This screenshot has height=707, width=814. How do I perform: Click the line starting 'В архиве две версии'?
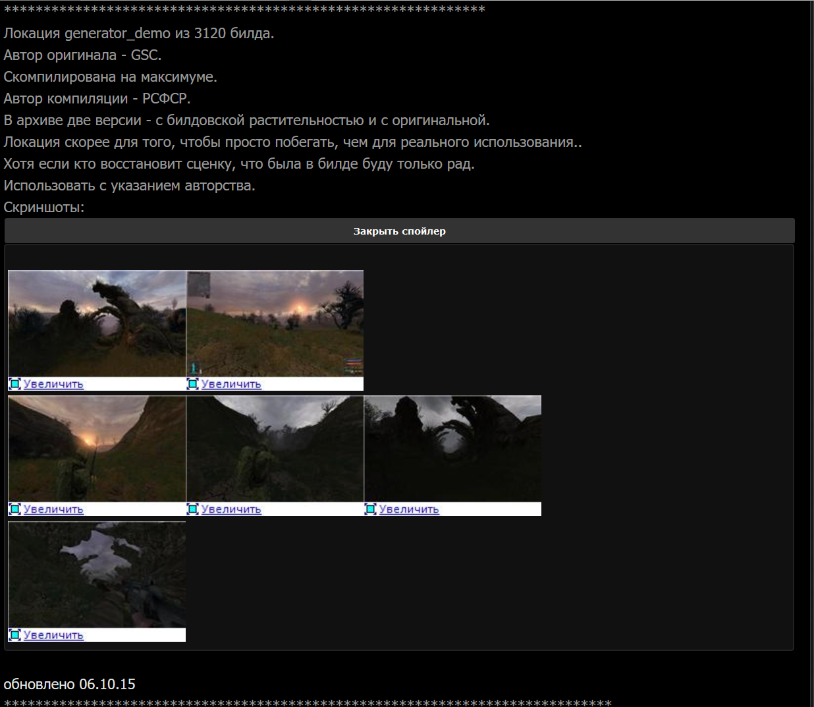point(246,121)
